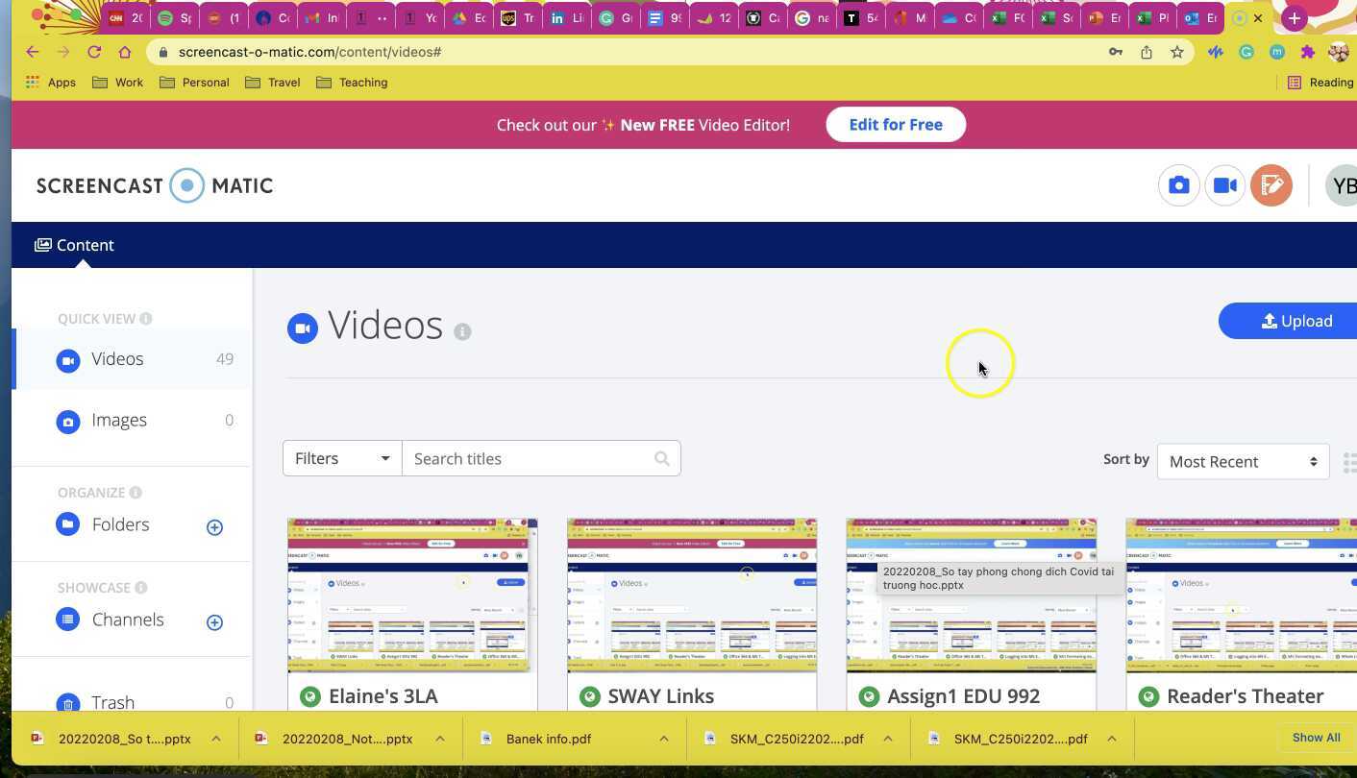The width and height of the screenshot is (1357, 778).
Task: Open Folders in the sidebar
Action: 120,524
